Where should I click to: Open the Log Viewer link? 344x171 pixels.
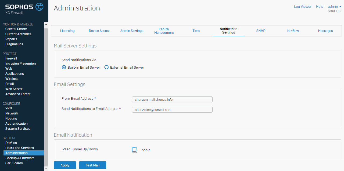click(303, 7)
